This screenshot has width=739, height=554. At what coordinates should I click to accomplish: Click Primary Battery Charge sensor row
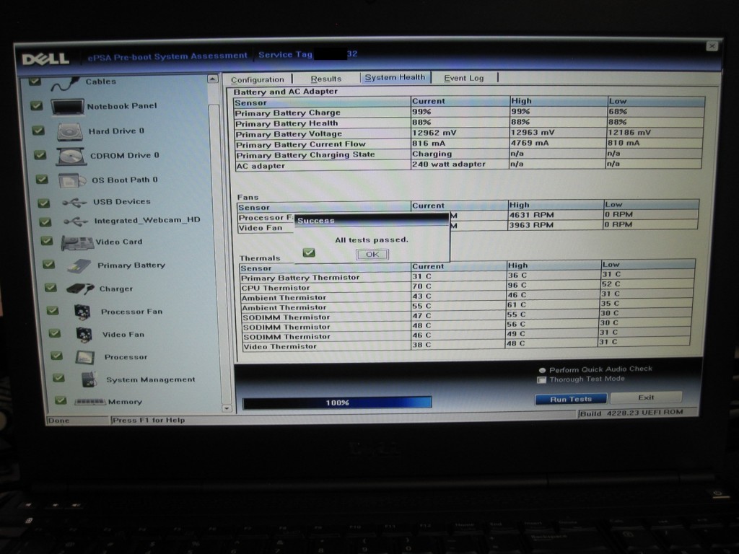469,112
